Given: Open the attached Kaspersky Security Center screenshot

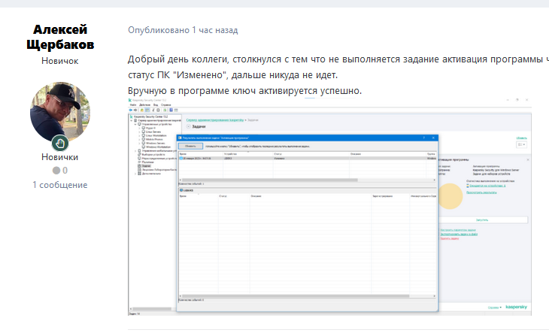Looking at the screenshot, I should click(x=329, y=207).
